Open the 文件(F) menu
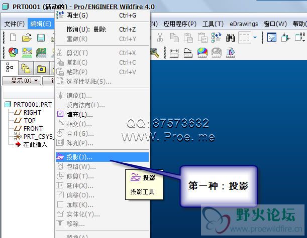 pyautogui.click(x=14, y=24)
